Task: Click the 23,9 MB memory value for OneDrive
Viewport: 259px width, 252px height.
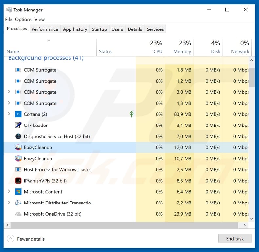Action: click(183, 214)
